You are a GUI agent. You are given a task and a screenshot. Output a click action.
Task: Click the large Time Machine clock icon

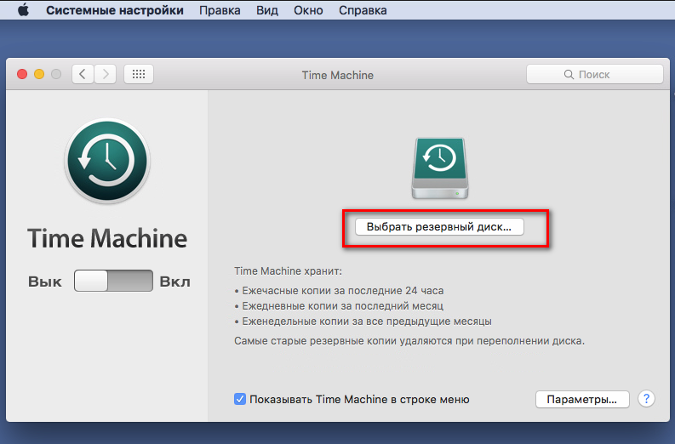pos(107,160)
